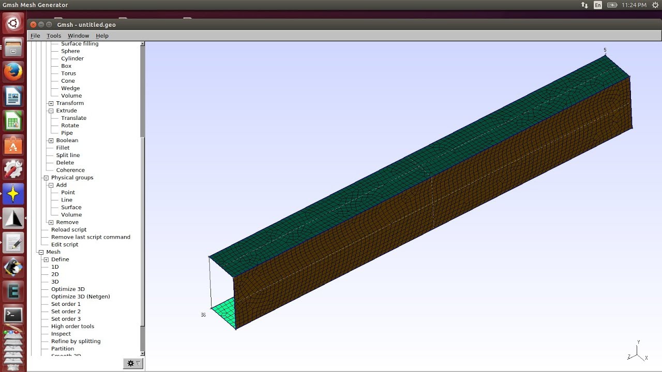
Task: Open LibreOffice Writer in the dock
Action: point(13,97)
